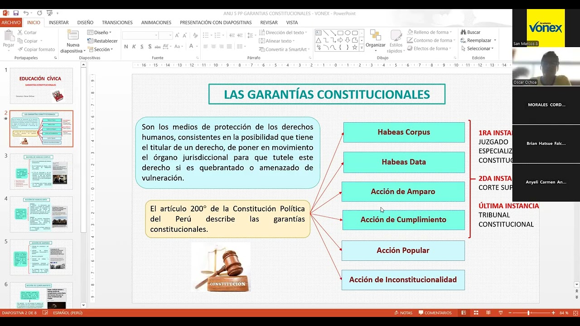The image size is (580, 326).
Task: Toggle NOTAS pane in status bar
Action: coord(403,313)
